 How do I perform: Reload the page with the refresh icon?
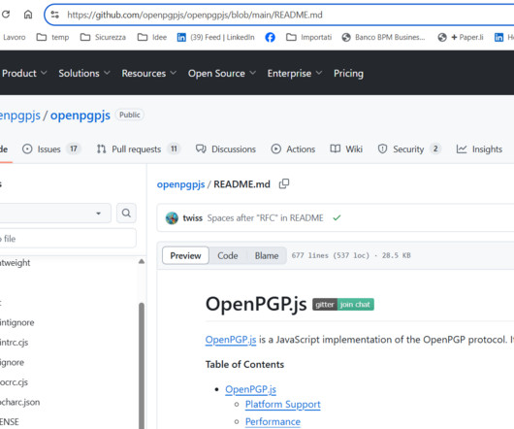click(x=6, y=15)
